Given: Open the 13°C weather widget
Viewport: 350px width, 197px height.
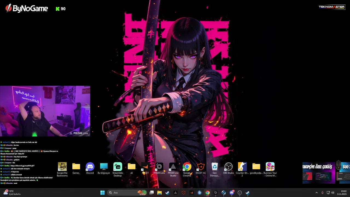Looking at the screenshot, I should pos(12,193).
